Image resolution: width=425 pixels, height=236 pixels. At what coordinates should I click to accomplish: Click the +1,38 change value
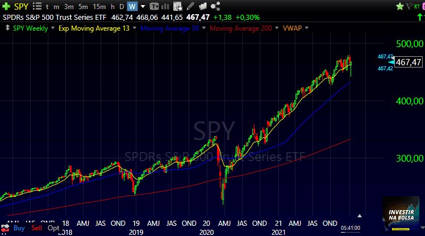coord(223,18)
